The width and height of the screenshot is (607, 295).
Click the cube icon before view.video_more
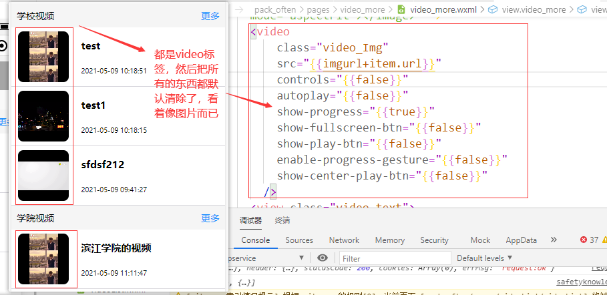coord(492,10)
